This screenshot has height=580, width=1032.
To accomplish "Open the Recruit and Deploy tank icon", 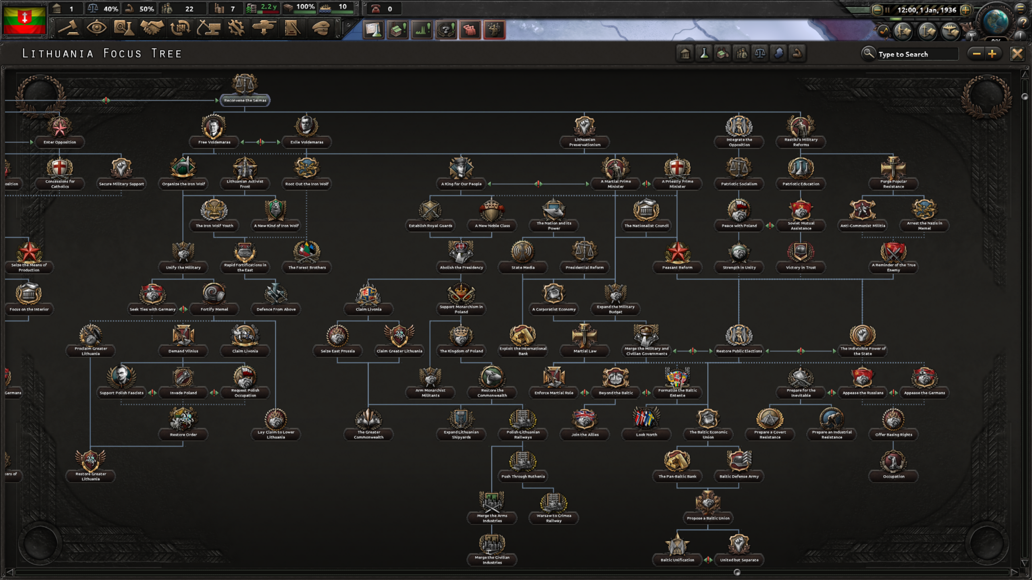I will pyautogui.click(x=264, y=28).
